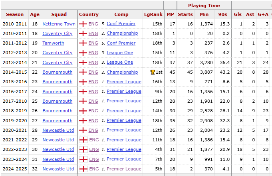Open Coventry City link in 2010-2011 row
272x176 pixels.
point(58,33)
